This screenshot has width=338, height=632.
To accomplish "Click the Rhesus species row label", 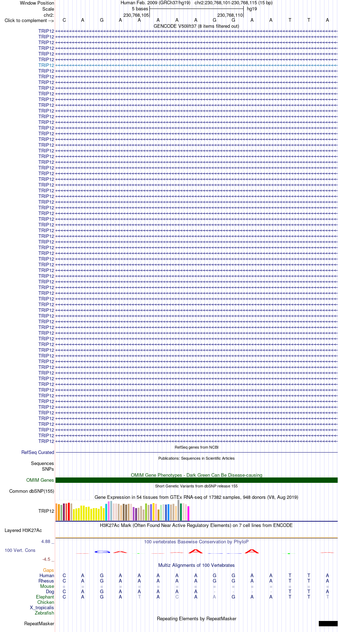I will (x=46, y=581).
